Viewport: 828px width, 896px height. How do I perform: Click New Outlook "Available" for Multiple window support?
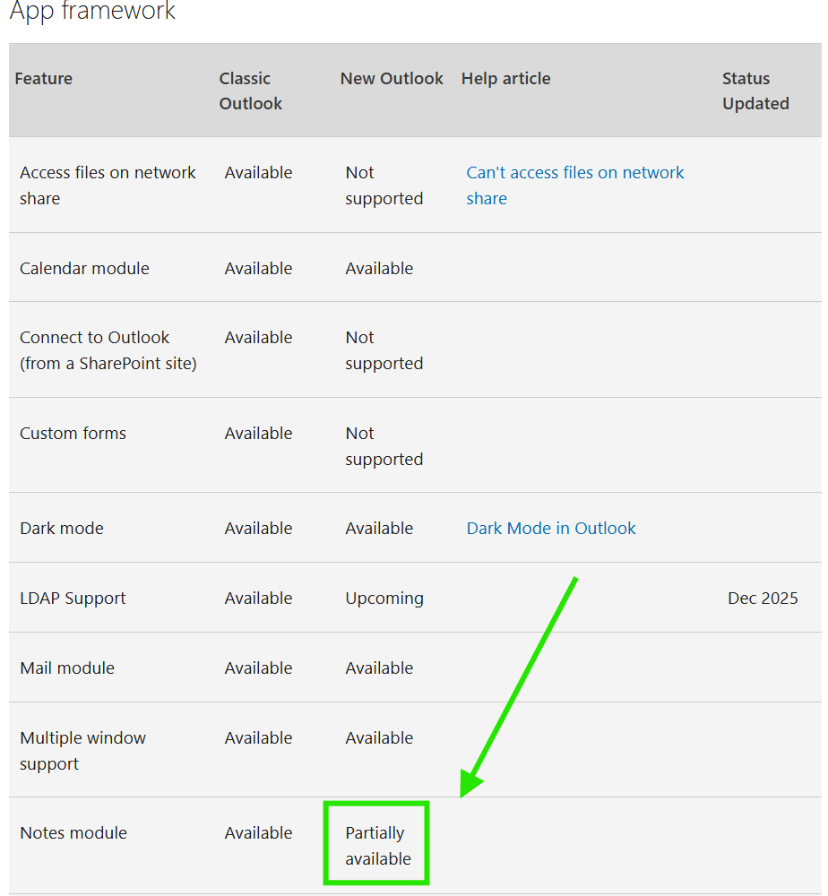point(379,737)
